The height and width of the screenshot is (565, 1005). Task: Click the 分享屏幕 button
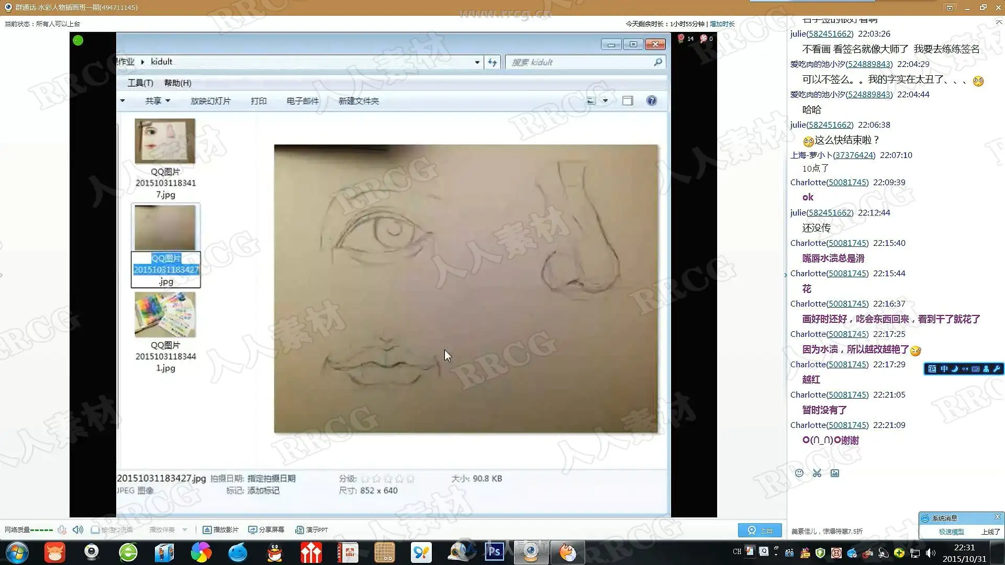click(266, 530)
